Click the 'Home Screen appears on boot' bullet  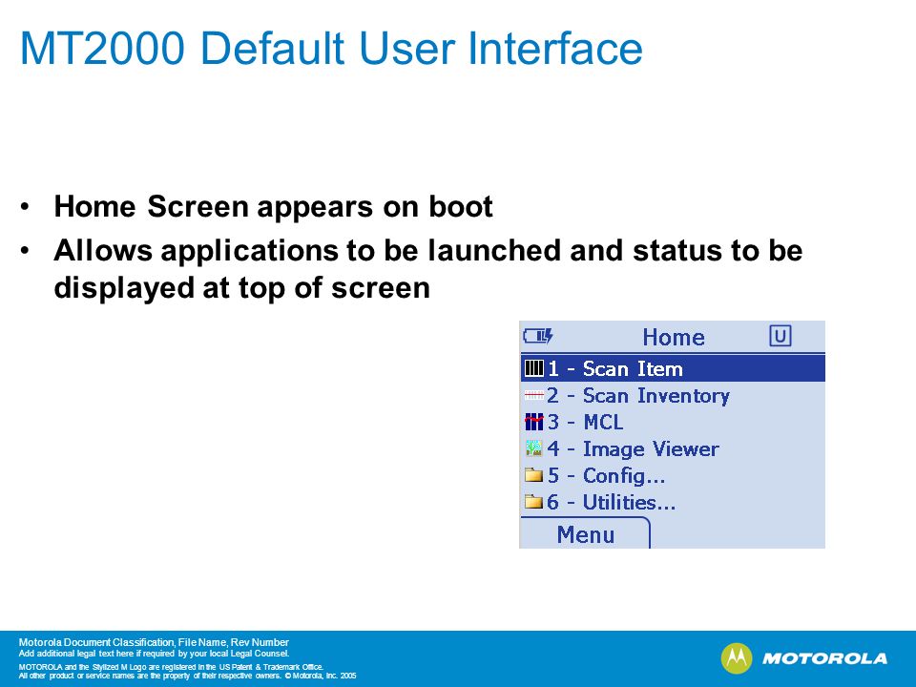coord(274,206)
